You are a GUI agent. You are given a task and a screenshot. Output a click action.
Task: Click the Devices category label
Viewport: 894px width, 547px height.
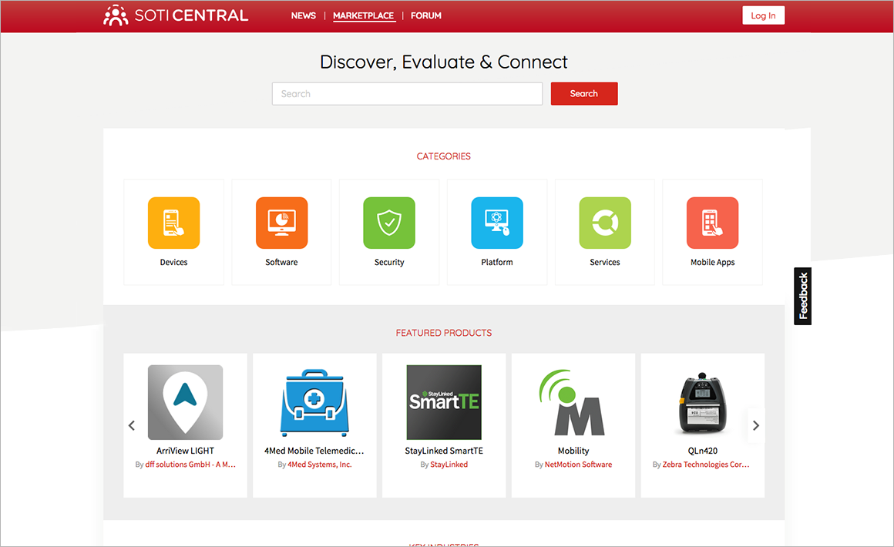click(174, 262)
